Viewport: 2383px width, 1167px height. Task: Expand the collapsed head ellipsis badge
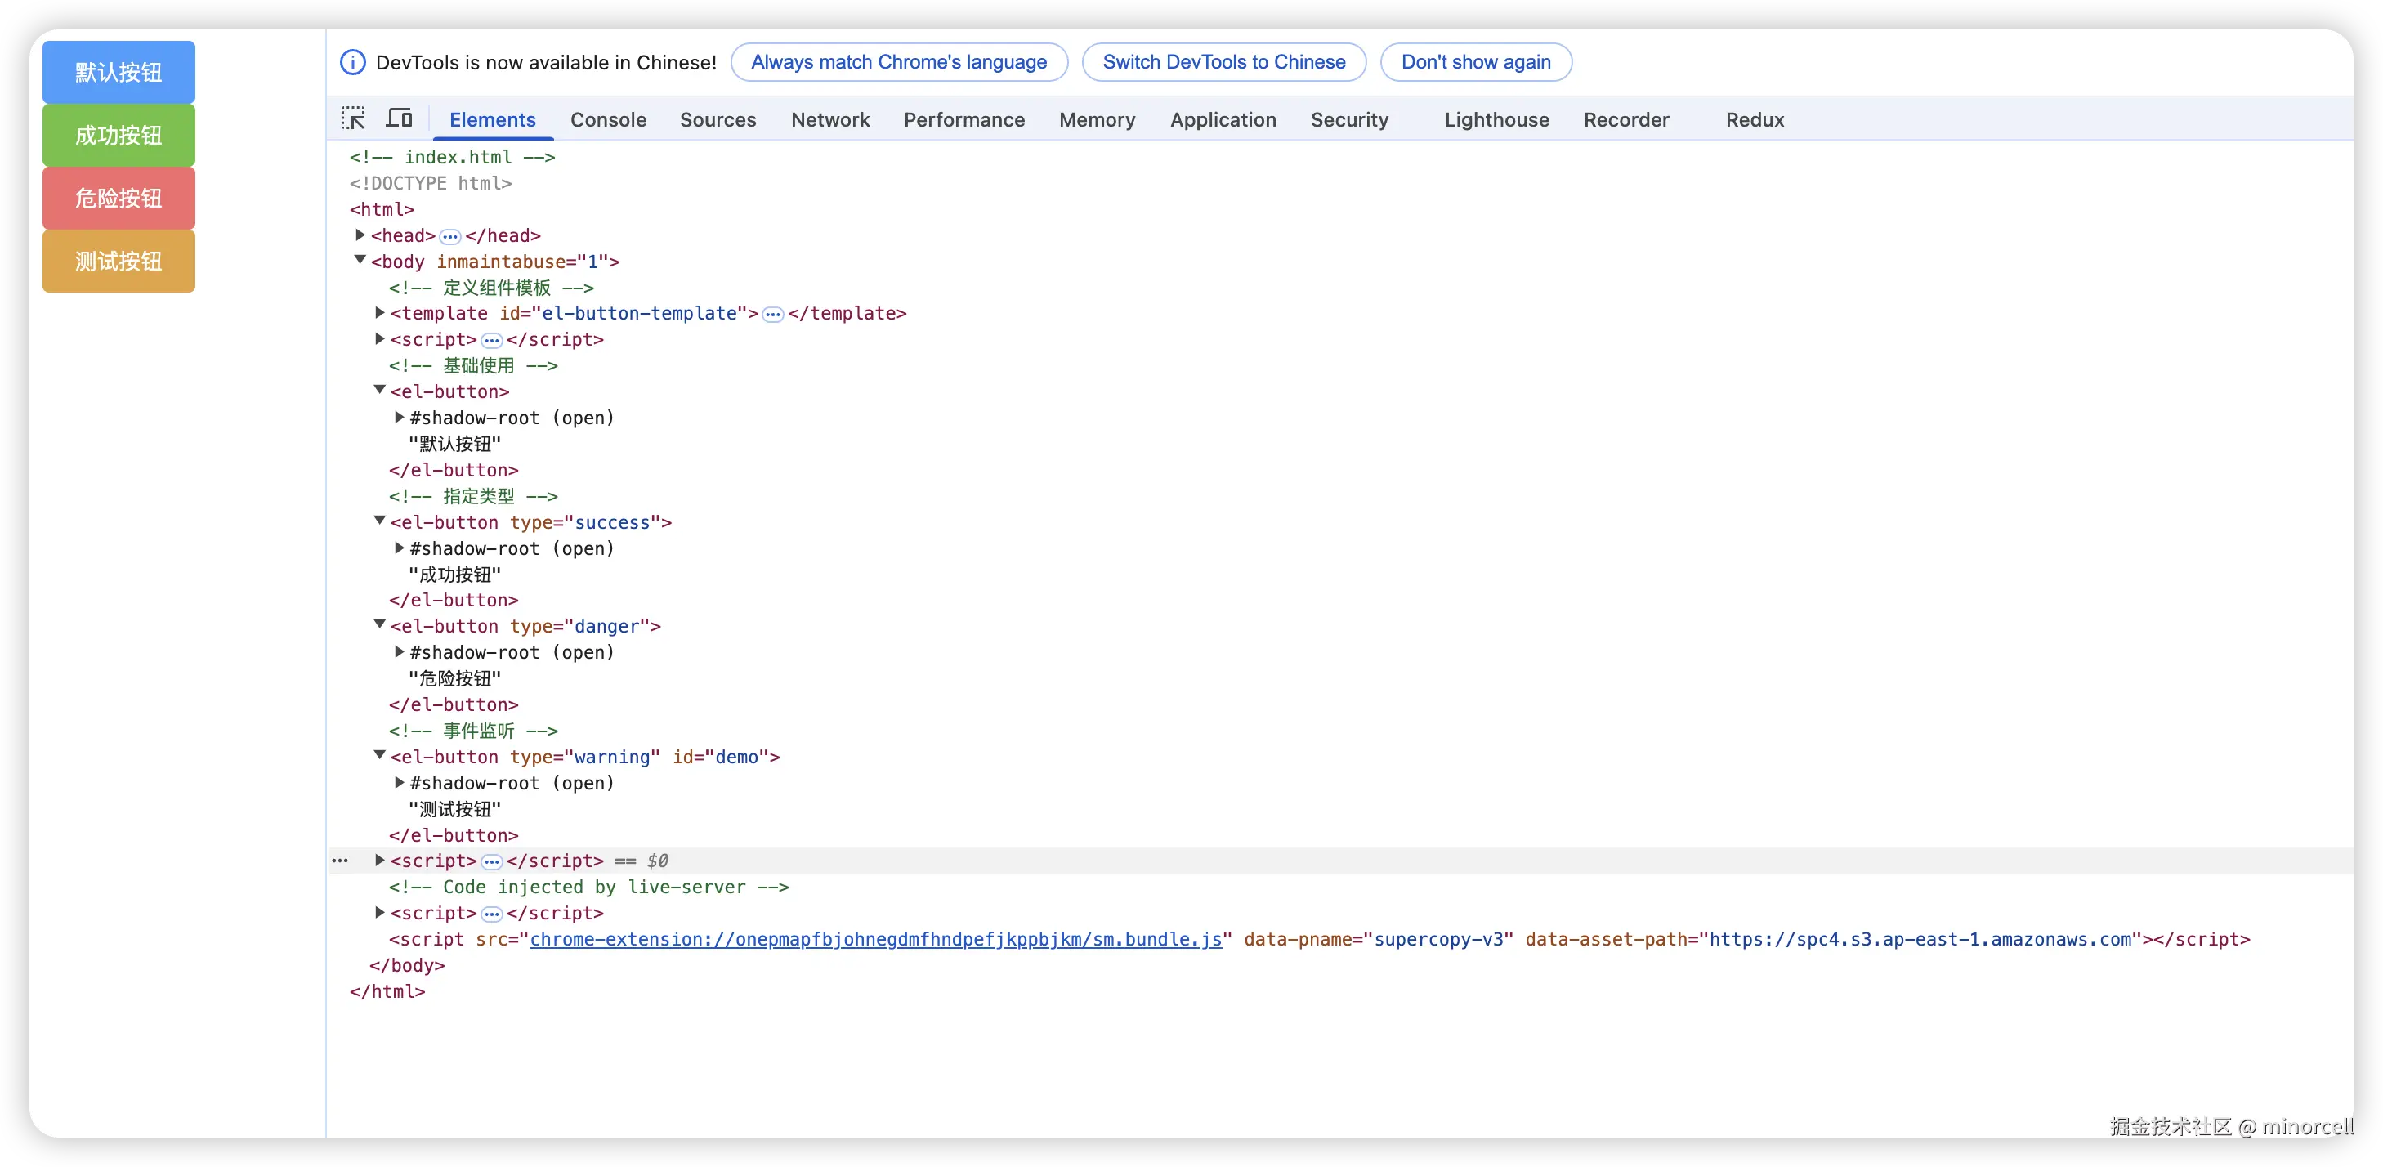[x=449, y=236]
